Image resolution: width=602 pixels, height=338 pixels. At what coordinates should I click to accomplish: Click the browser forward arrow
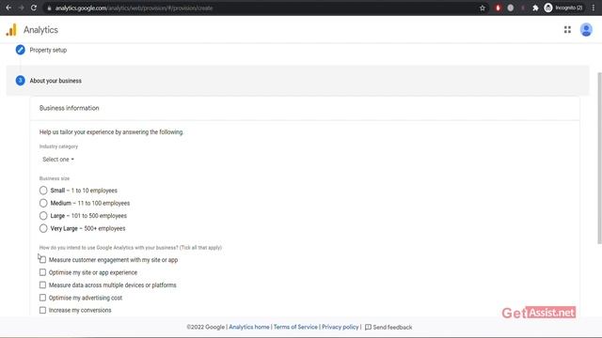21,8
